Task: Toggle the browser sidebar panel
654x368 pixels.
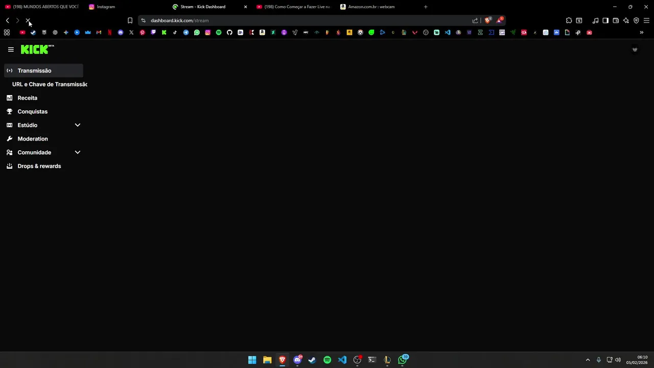Action: pyautogui.click(x=605, y=20)
